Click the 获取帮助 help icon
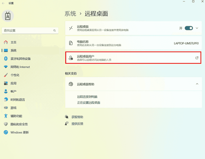This screenshot has width=205, height=159. [67, 117]
